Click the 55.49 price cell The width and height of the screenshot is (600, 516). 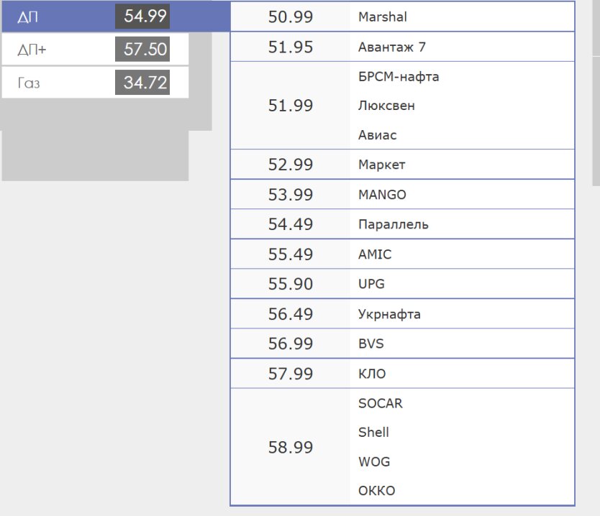pyautogui.click(x=291, y=254)
